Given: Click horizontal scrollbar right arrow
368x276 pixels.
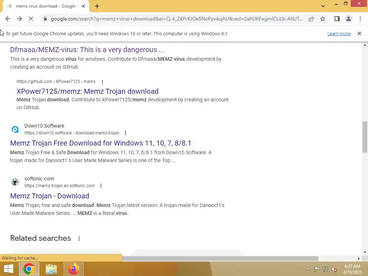Looking at the screenshot, I should point(359,258).
